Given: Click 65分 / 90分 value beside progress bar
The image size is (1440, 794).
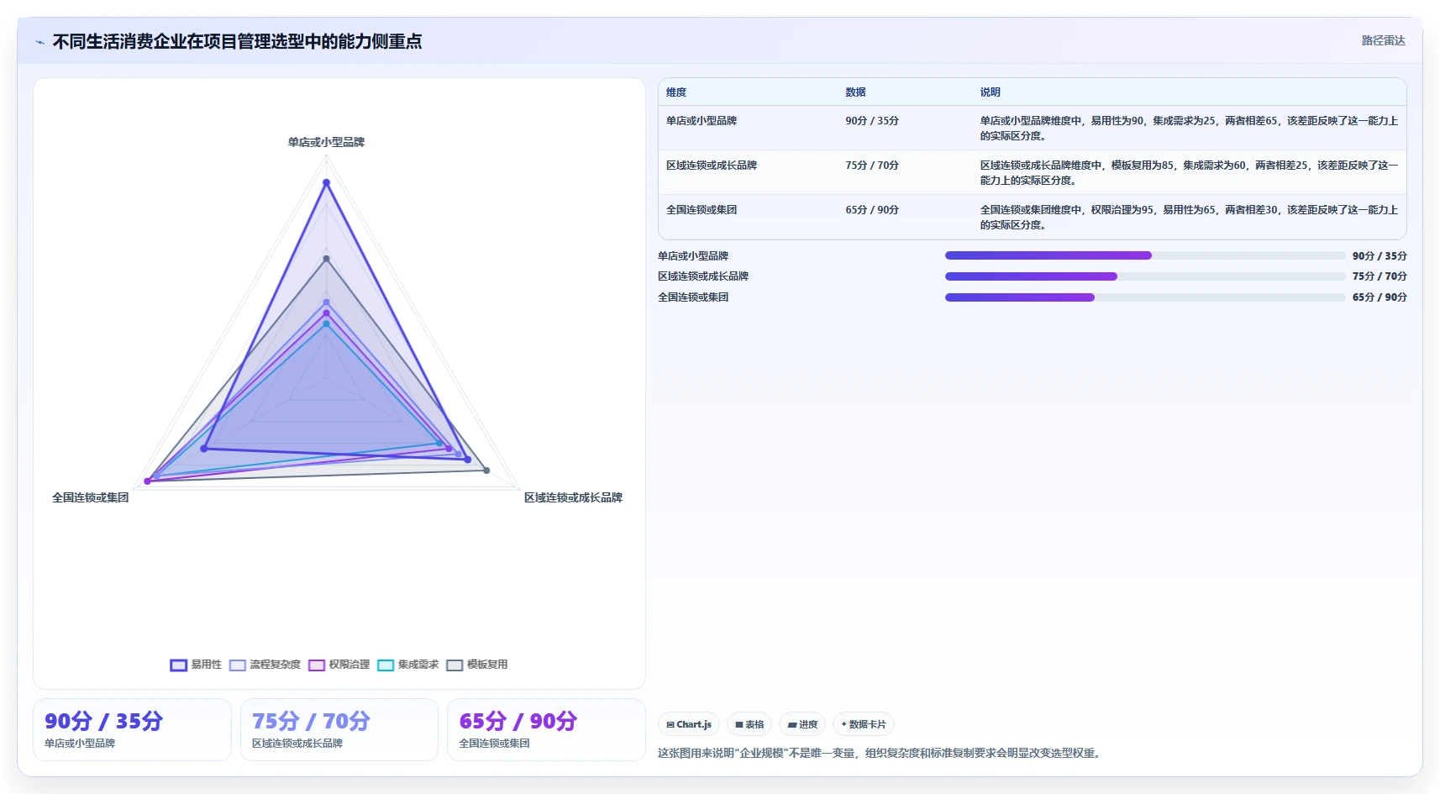Looking at the screenshot, I should click(1380, 297).
